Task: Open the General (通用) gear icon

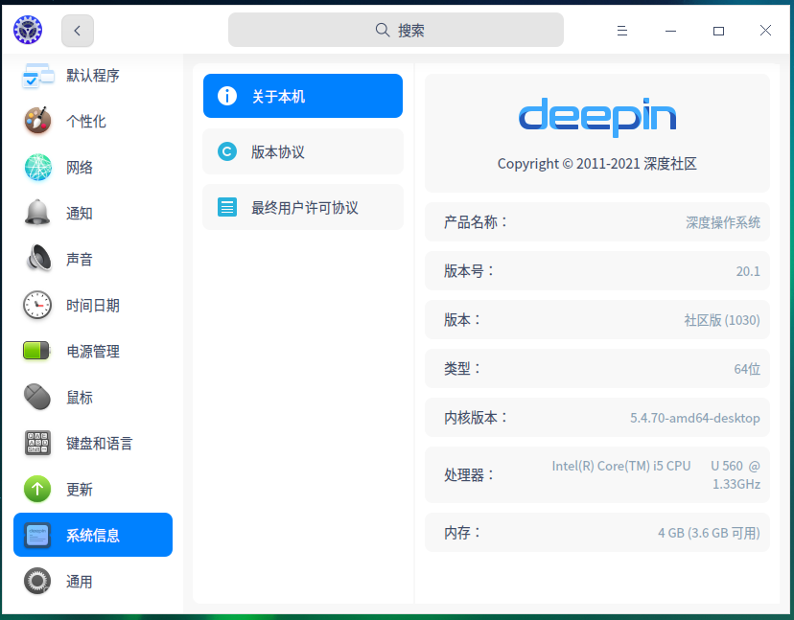Action: pyautogui.click(x=37, y=581)
